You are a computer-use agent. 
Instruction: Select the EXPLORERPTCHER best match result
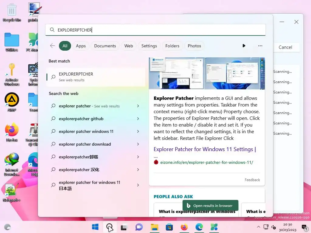point(96,77)
